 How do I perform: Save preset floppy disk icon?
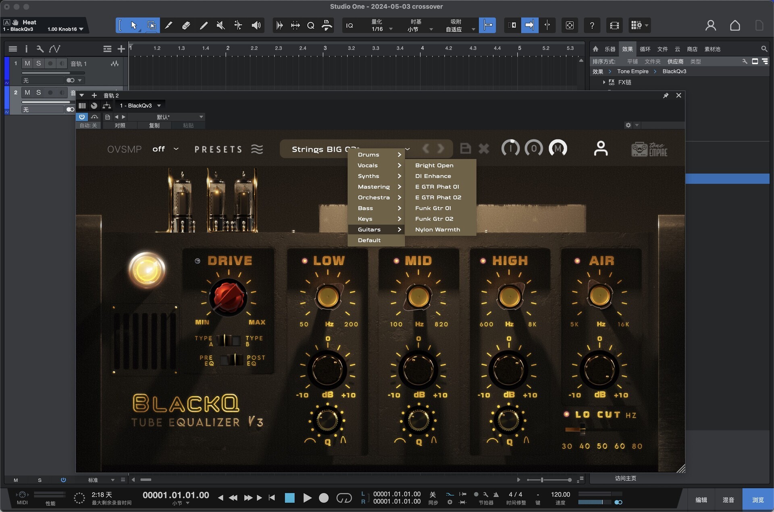click(466, 148)
